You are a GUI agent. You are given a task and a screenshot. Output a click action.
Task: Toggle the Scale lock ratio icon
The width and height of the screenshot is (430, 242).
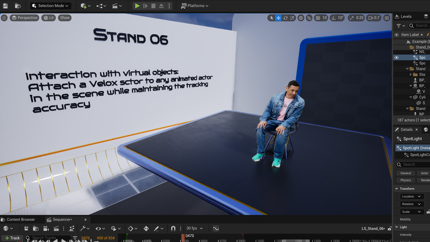pos(428,212)
